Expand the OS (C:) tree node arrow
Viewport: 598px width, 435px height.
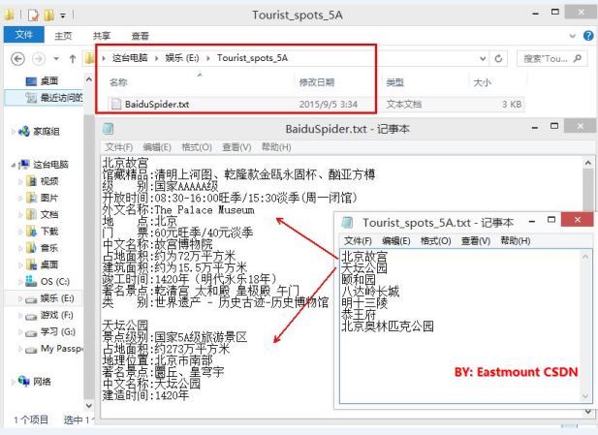(20, 282)
